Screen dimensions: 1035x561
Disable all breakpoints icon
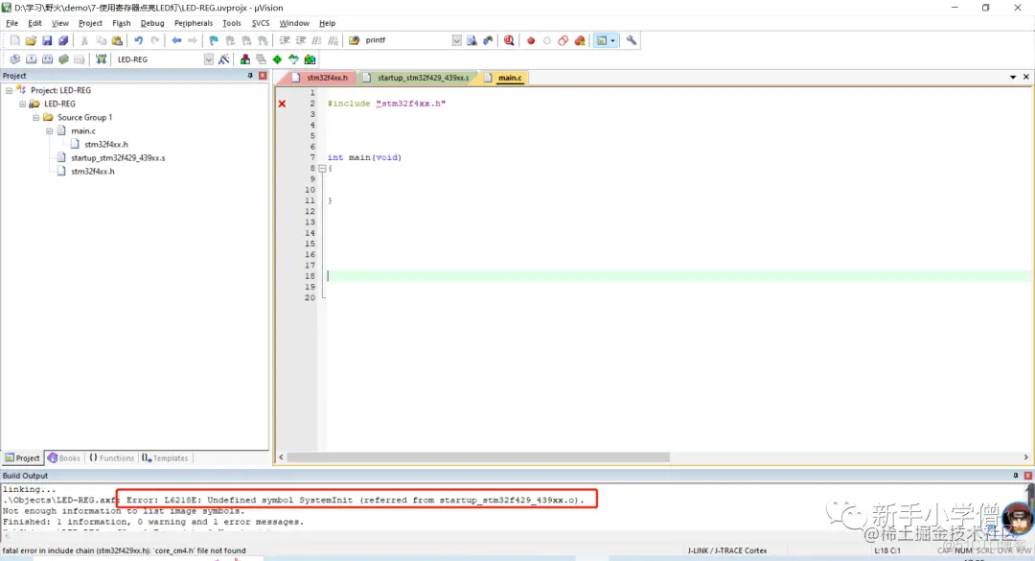click(563, 40)
